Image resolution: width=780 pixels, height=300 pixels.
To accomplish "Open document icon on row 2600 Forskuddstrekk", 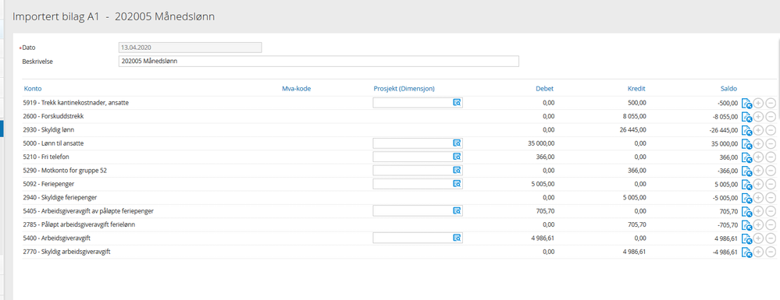I will click(746, 117).
